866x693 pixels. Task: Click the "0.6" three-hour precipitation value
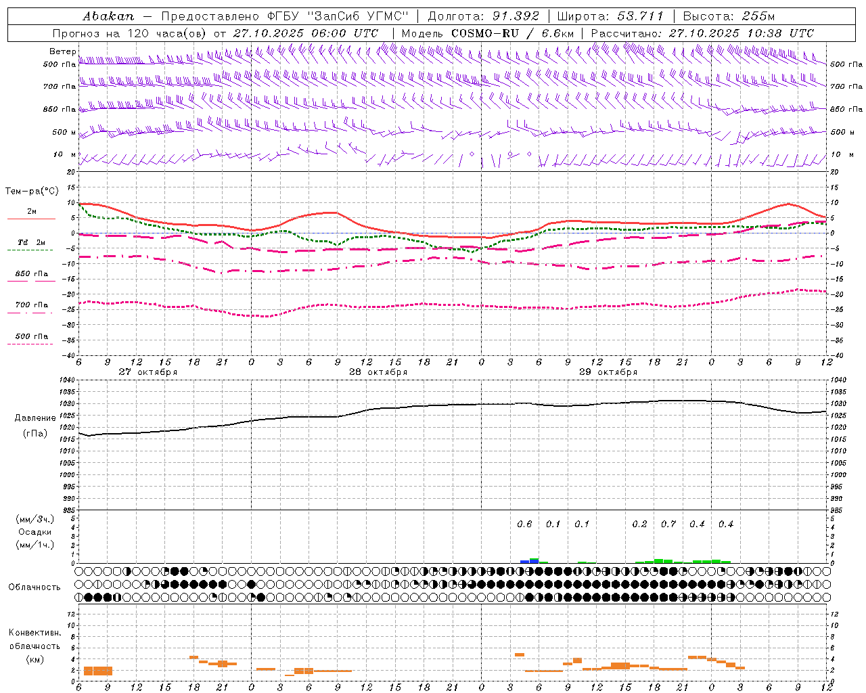[524, 524]
